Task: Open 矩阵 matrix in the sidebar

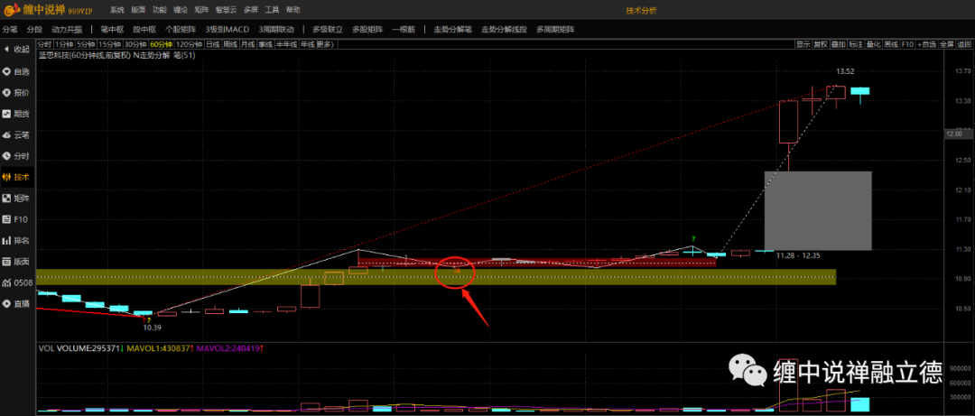Action: (16, 199)
